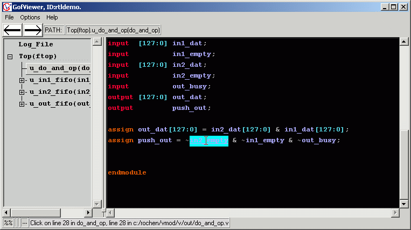
Task: Expand the u_in1_fifo tree node
Action: point(22,80)
